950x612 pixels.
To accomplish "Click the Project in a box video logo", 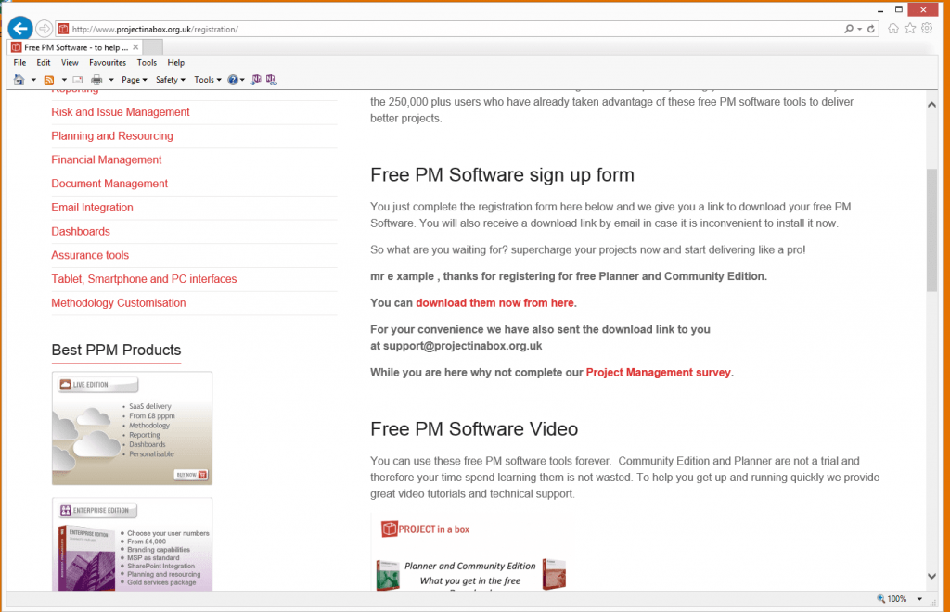I will pos(425,529).
